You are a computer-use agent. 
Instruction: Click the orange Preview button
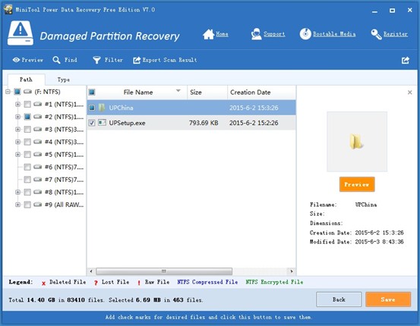click(x=357, y=184)
